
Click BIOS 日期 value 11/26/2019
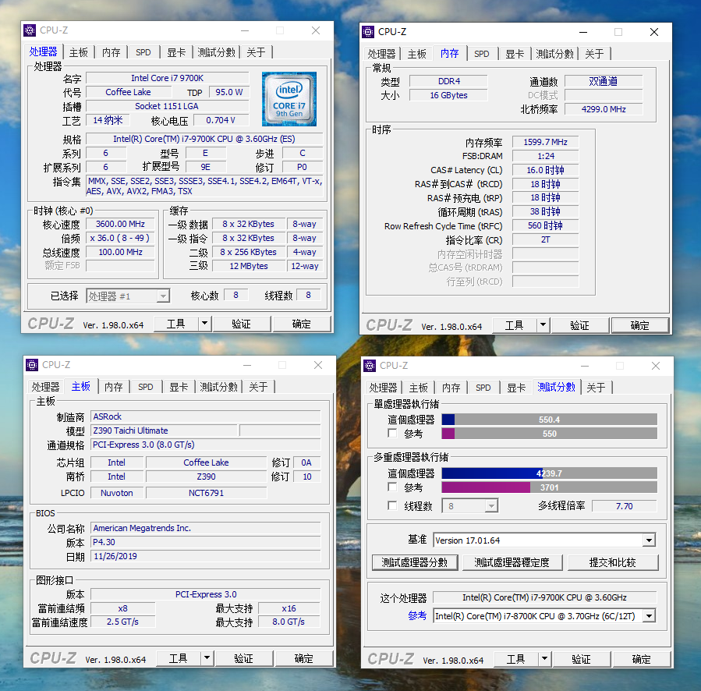click(206, 556)
